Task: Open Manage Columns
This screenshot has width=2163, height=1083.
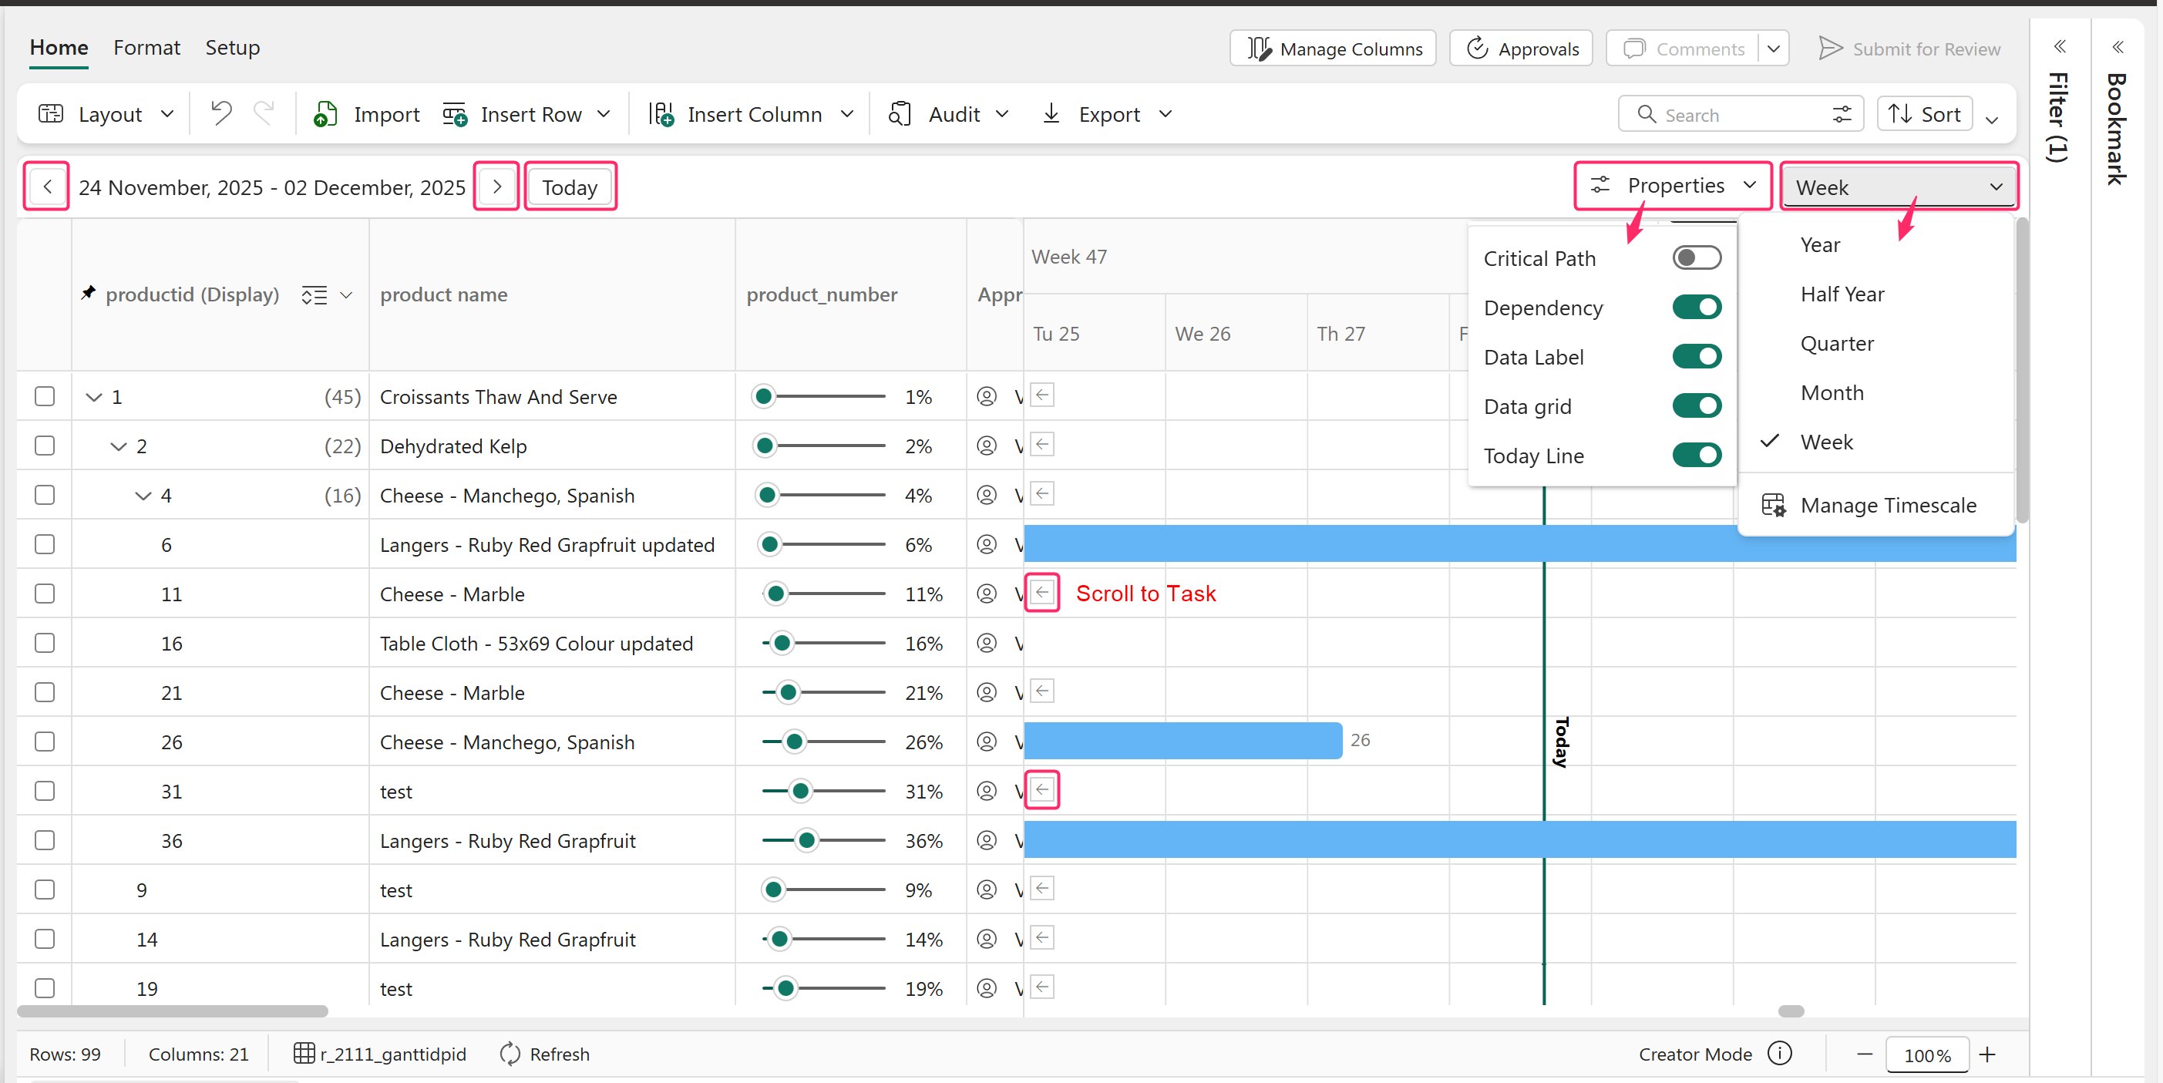Action: (1333, 49)
